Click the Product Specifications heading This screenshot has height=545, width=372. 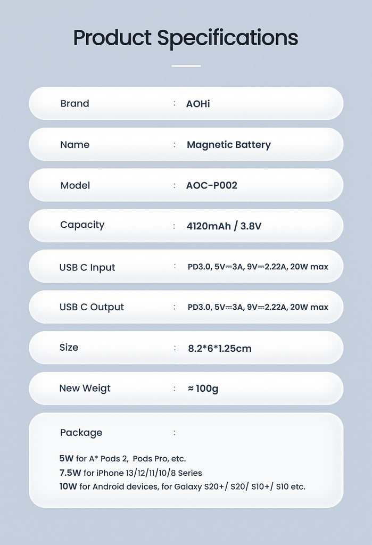tap(186, 38)
